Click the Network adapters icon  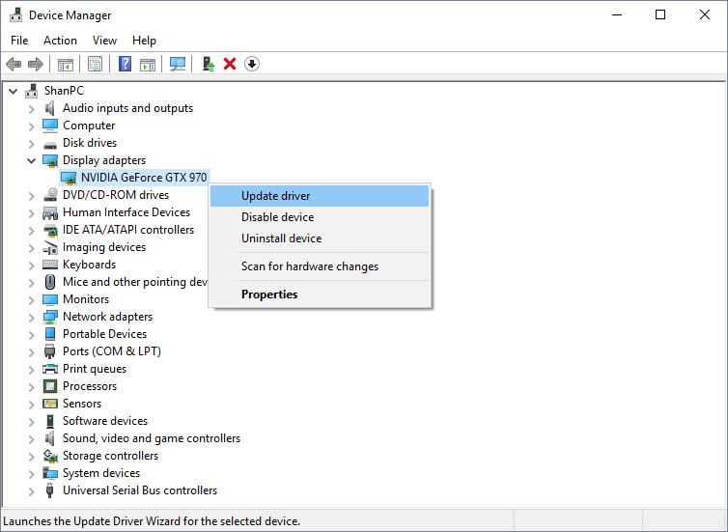[50, 317]
